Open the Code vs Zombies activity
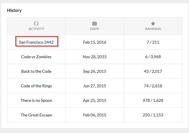Viewport: 189px width, 133px height. (x=36, y=57)
